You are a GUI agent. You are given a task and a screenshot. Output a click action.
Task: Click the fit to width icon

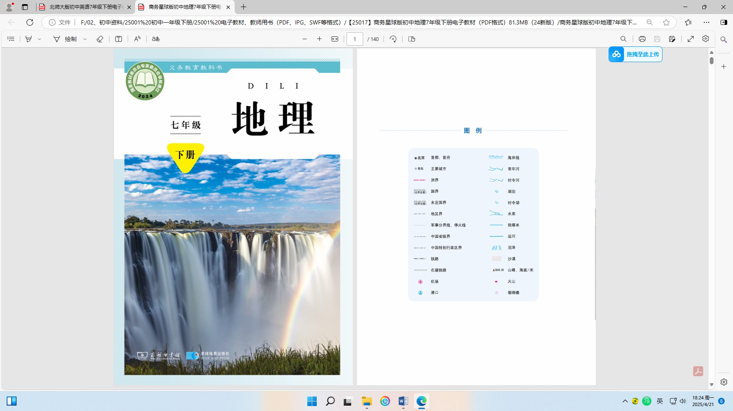point(335,39)
